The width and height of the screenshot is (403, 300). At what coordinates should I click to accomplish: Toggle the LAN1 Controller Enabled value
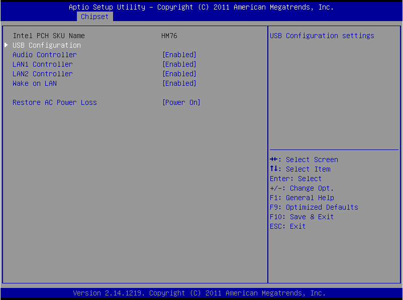179,64
